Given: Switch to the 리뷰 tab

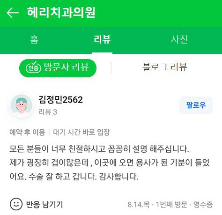Looking at the screenshot, I should coord(102,39).
